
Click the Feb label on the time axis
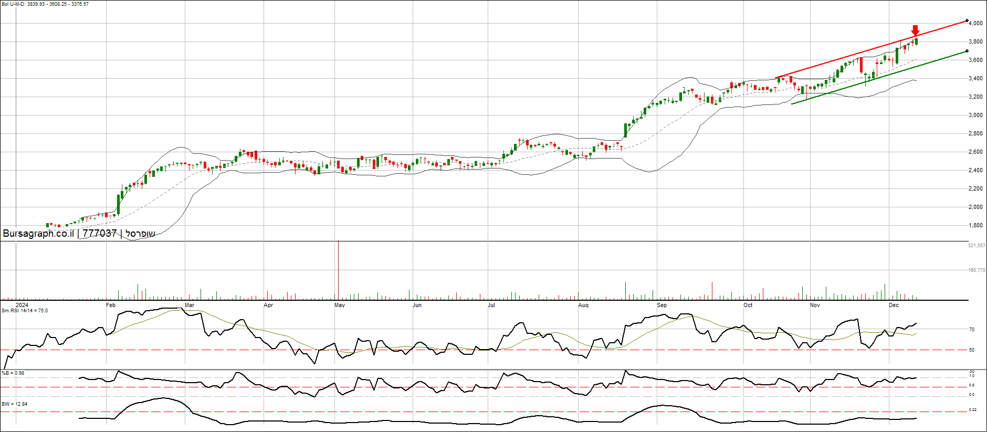click(110, 305)
